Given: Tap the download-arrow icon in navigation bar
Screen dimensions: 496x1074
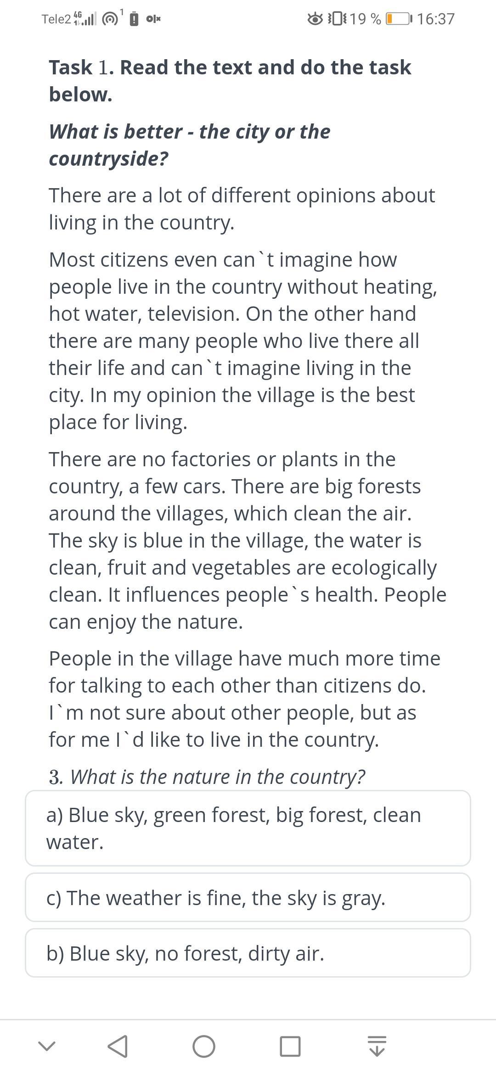Looking at the screenshot, I should 377,1046.
